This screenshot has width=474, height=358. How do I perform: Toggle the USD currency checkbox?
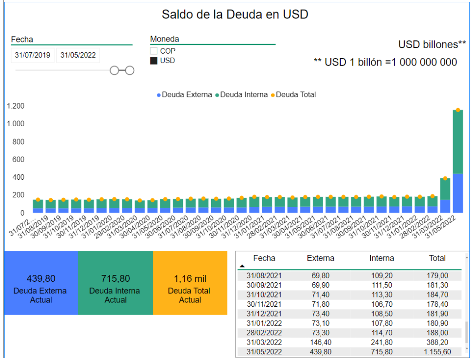(154, 61)
